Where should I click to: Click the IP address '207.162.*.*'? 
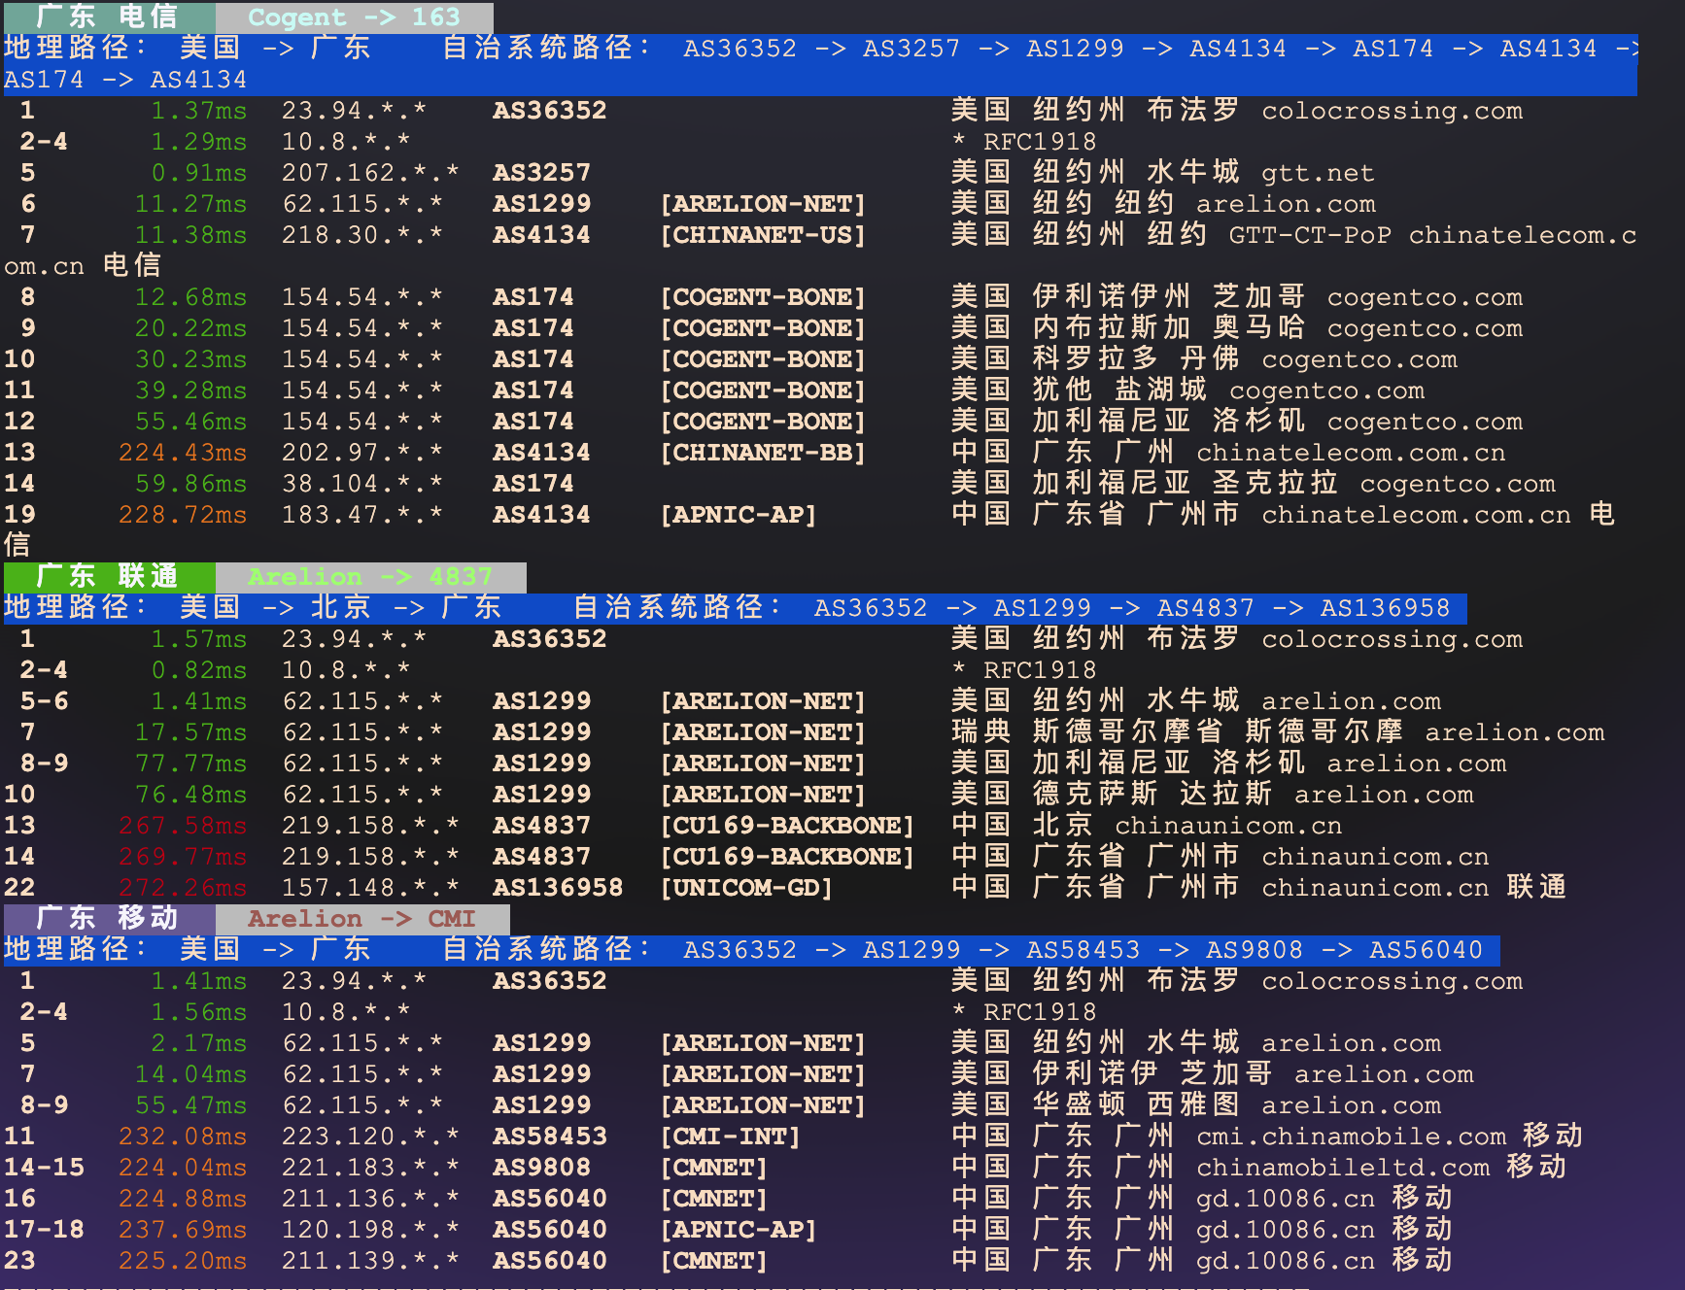[x=370, y=173]
